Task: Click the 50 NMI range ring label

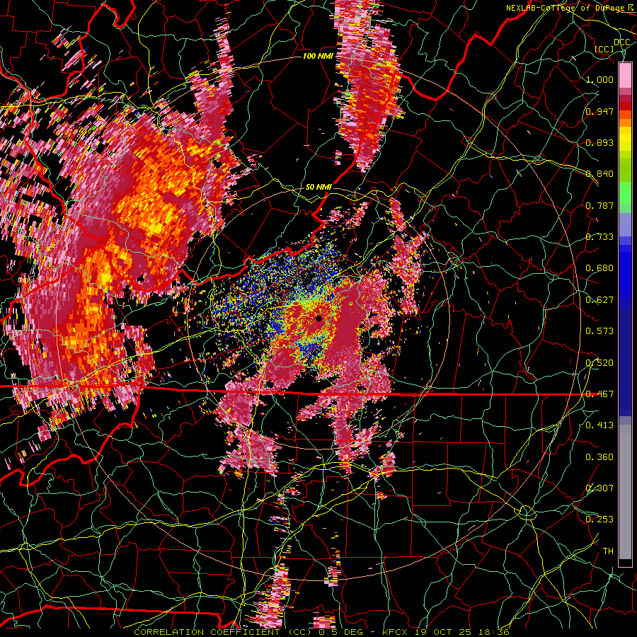Action: 318,188
